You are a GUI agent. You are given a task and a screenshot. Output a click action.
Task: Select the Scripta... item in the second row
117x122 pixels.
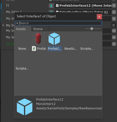click(x=22, y=69)
